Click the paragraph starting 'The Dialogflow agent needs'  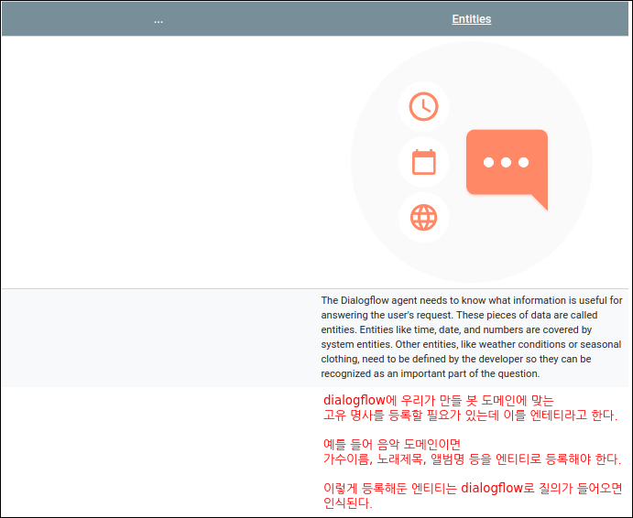[x=472, y=337]
